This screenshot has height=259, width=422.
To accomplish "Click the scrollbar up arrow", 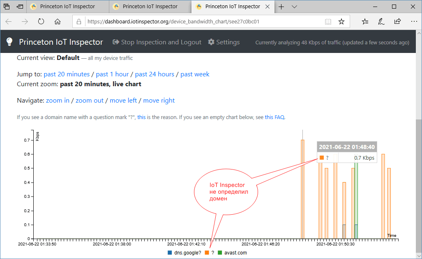I will (x=419, y=33).
